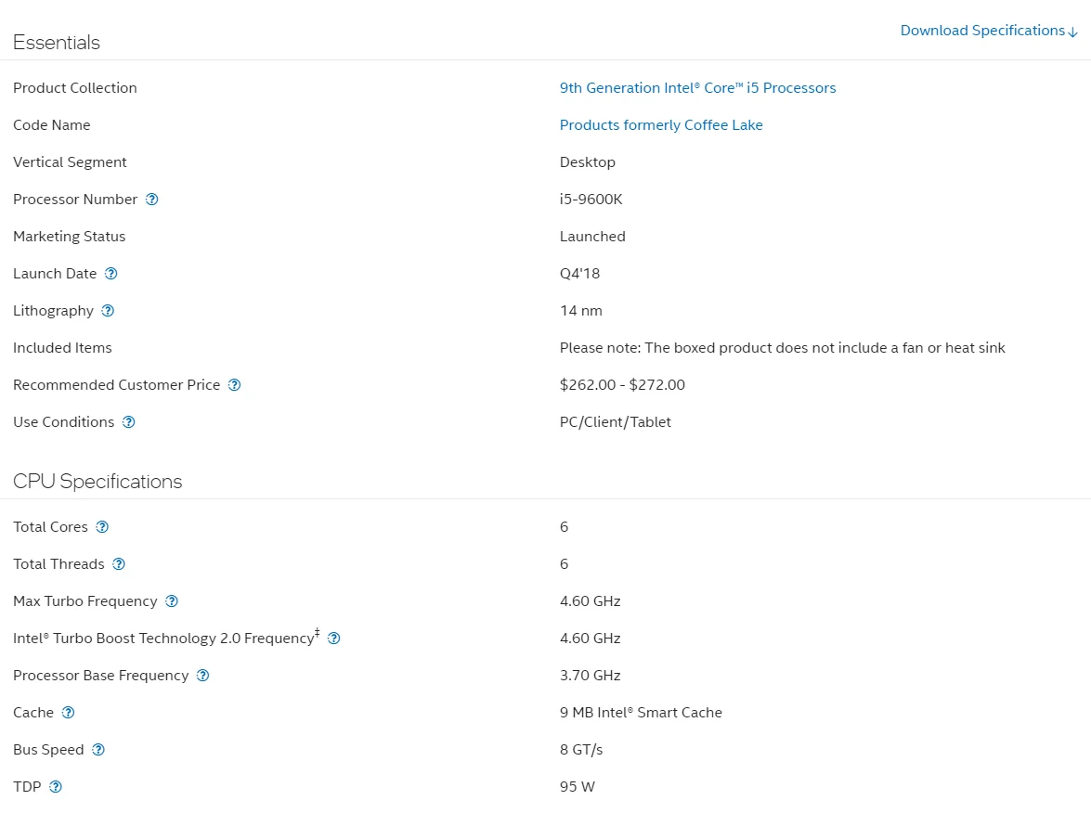Open Total Cores help icon

click(102, 527)
